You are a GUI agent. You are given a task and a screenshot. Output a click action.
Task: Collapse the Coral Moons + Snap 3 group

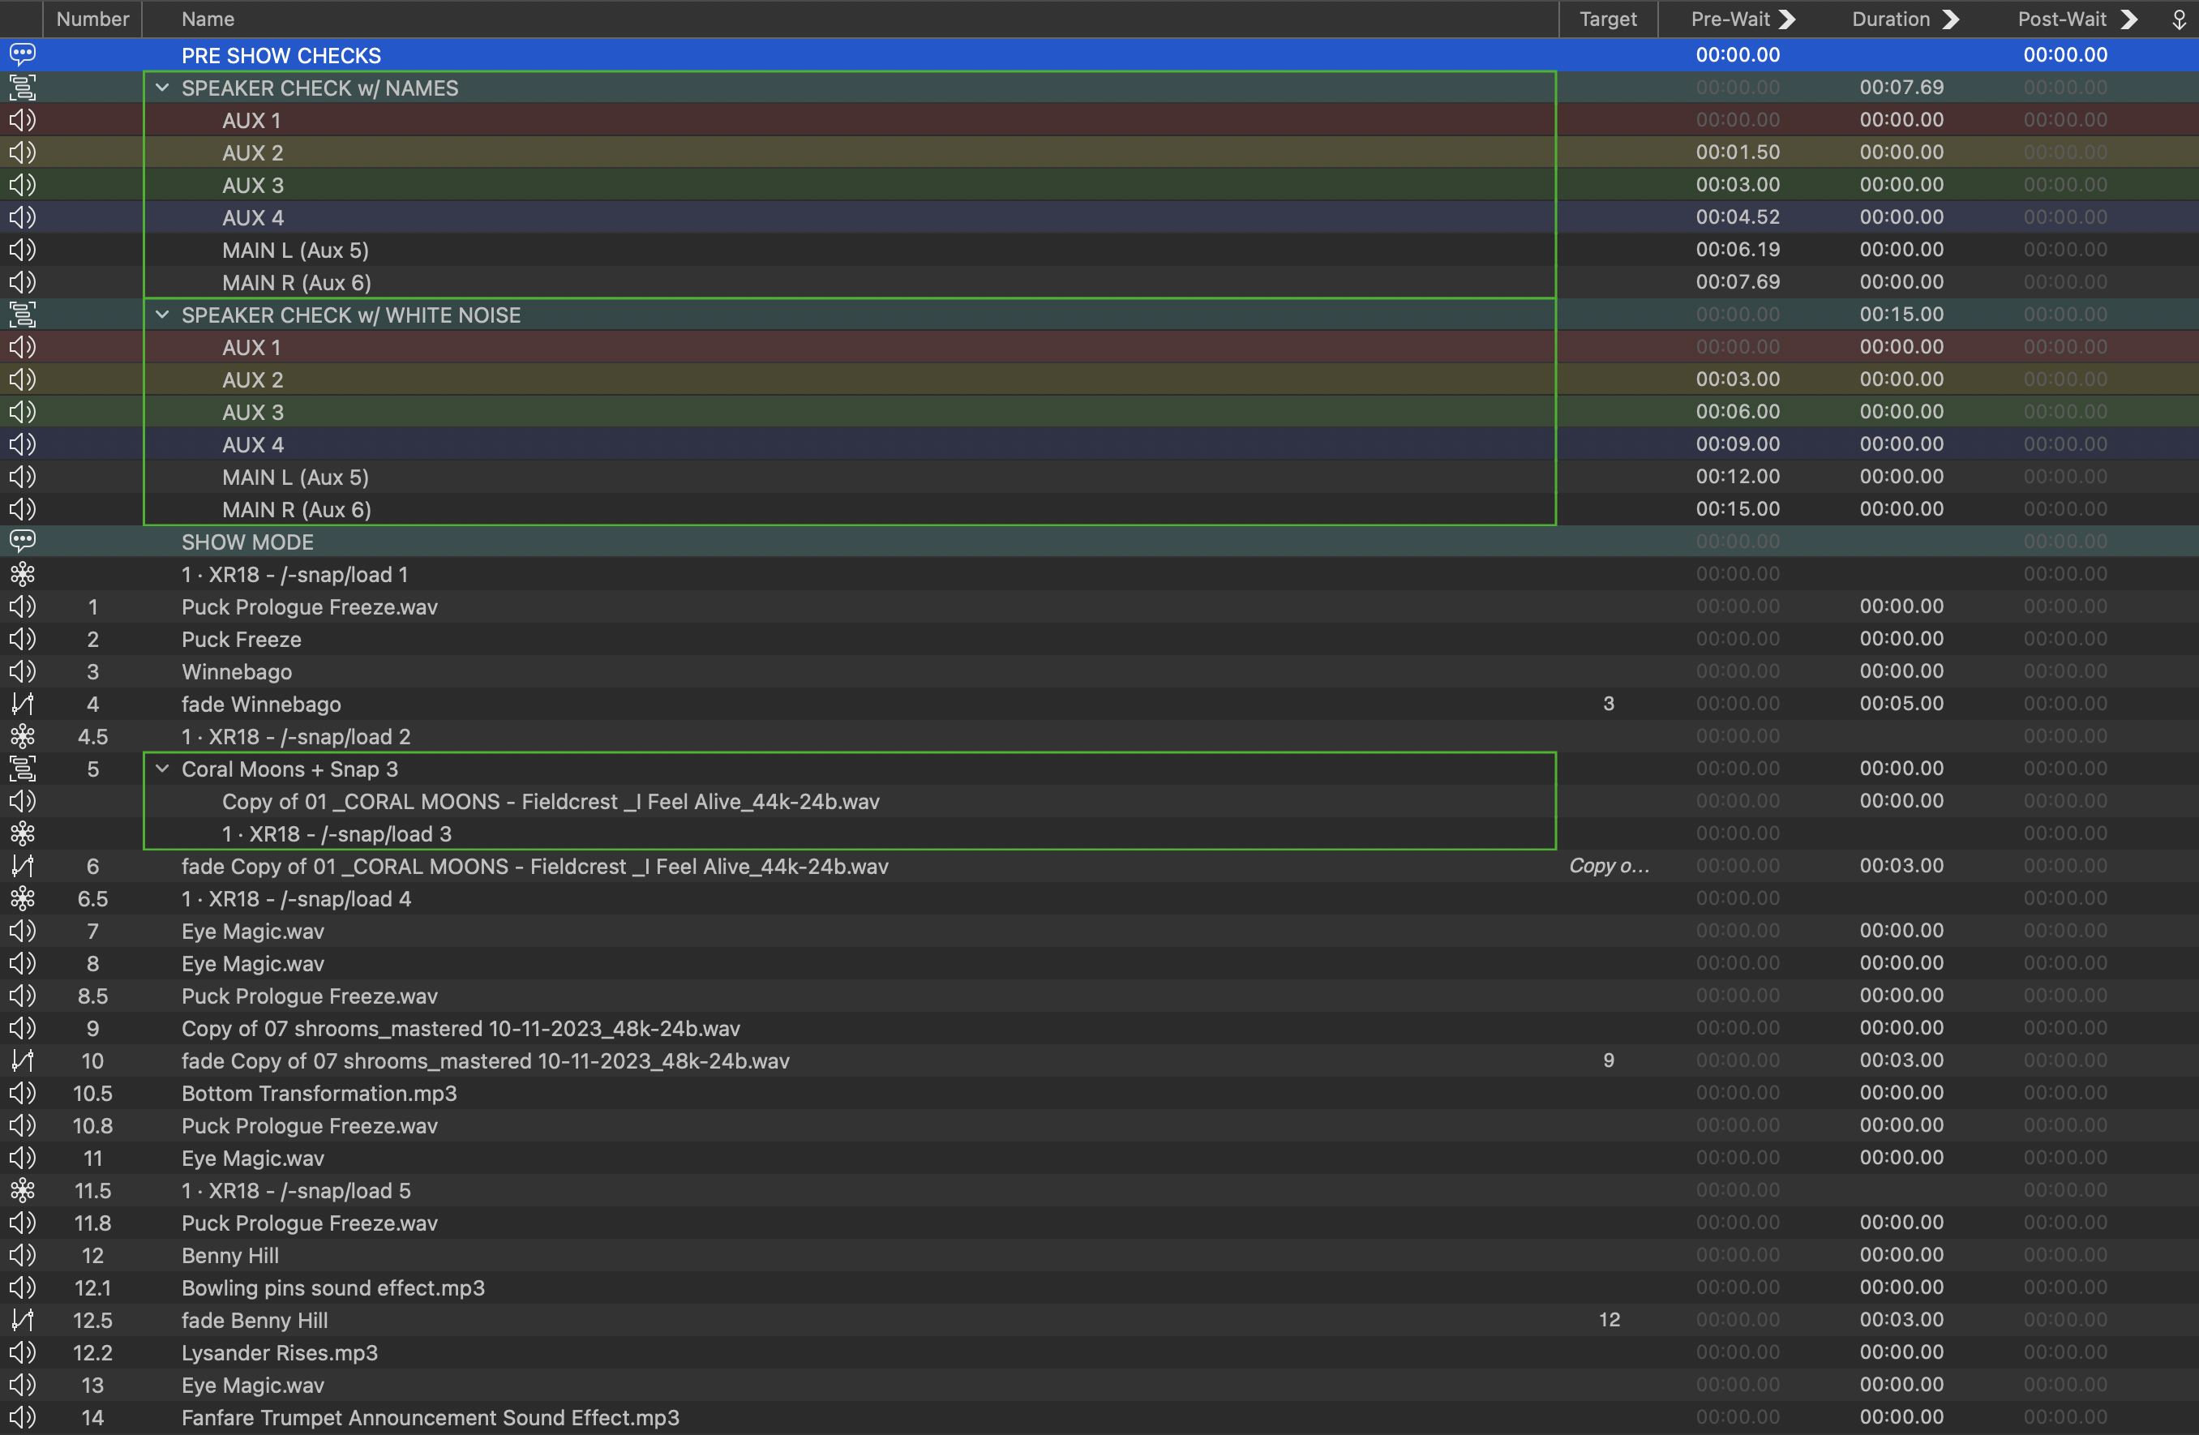click(x=163, y=769)
